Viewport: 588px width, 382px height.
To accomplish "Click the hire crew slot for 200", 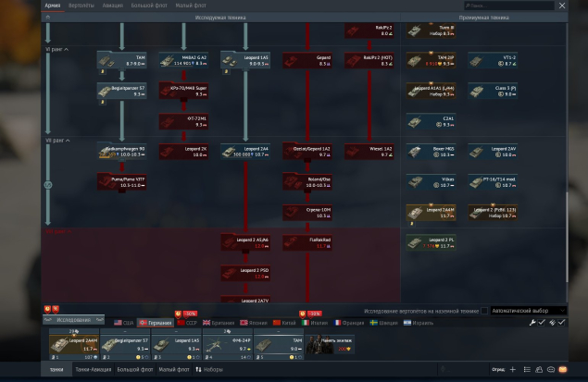I will [x=330, y=345].
